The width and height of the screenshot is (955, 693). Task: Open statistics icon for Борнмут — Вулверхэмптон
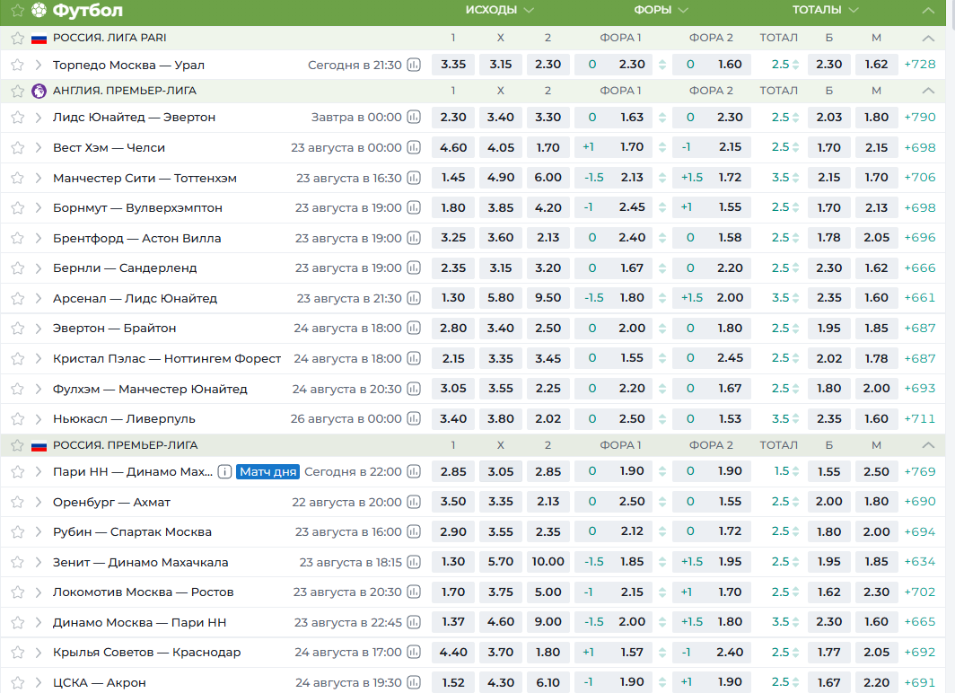414,207
